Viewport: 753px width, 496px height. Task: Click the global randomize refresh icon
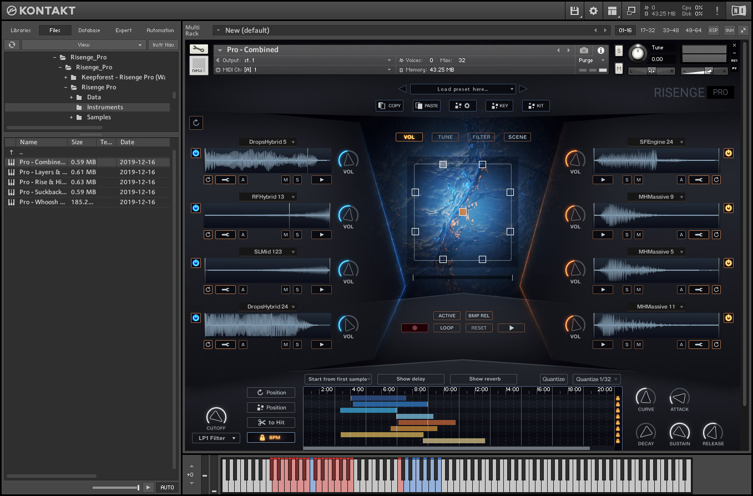(x=196, y=123)
